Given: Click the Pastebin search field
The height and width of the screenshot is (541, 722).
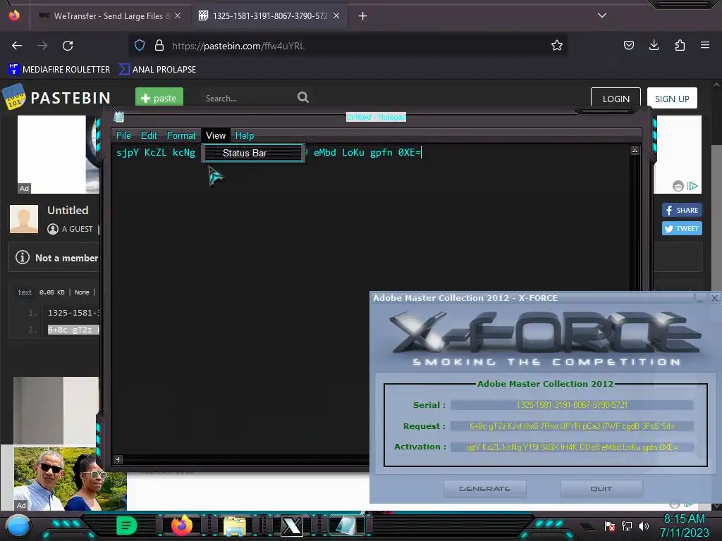Looking at the screenshot, I should tap(249, 98).
